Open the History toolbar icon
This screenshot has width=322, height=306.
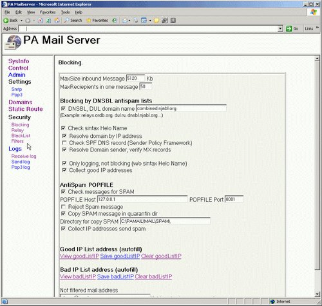115,21
